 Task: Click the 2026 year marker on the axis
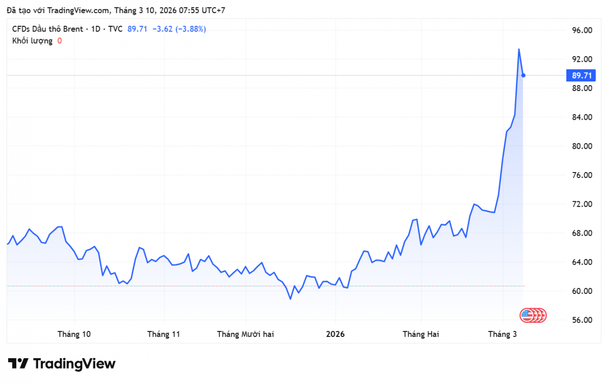click(x=335, y=334)
